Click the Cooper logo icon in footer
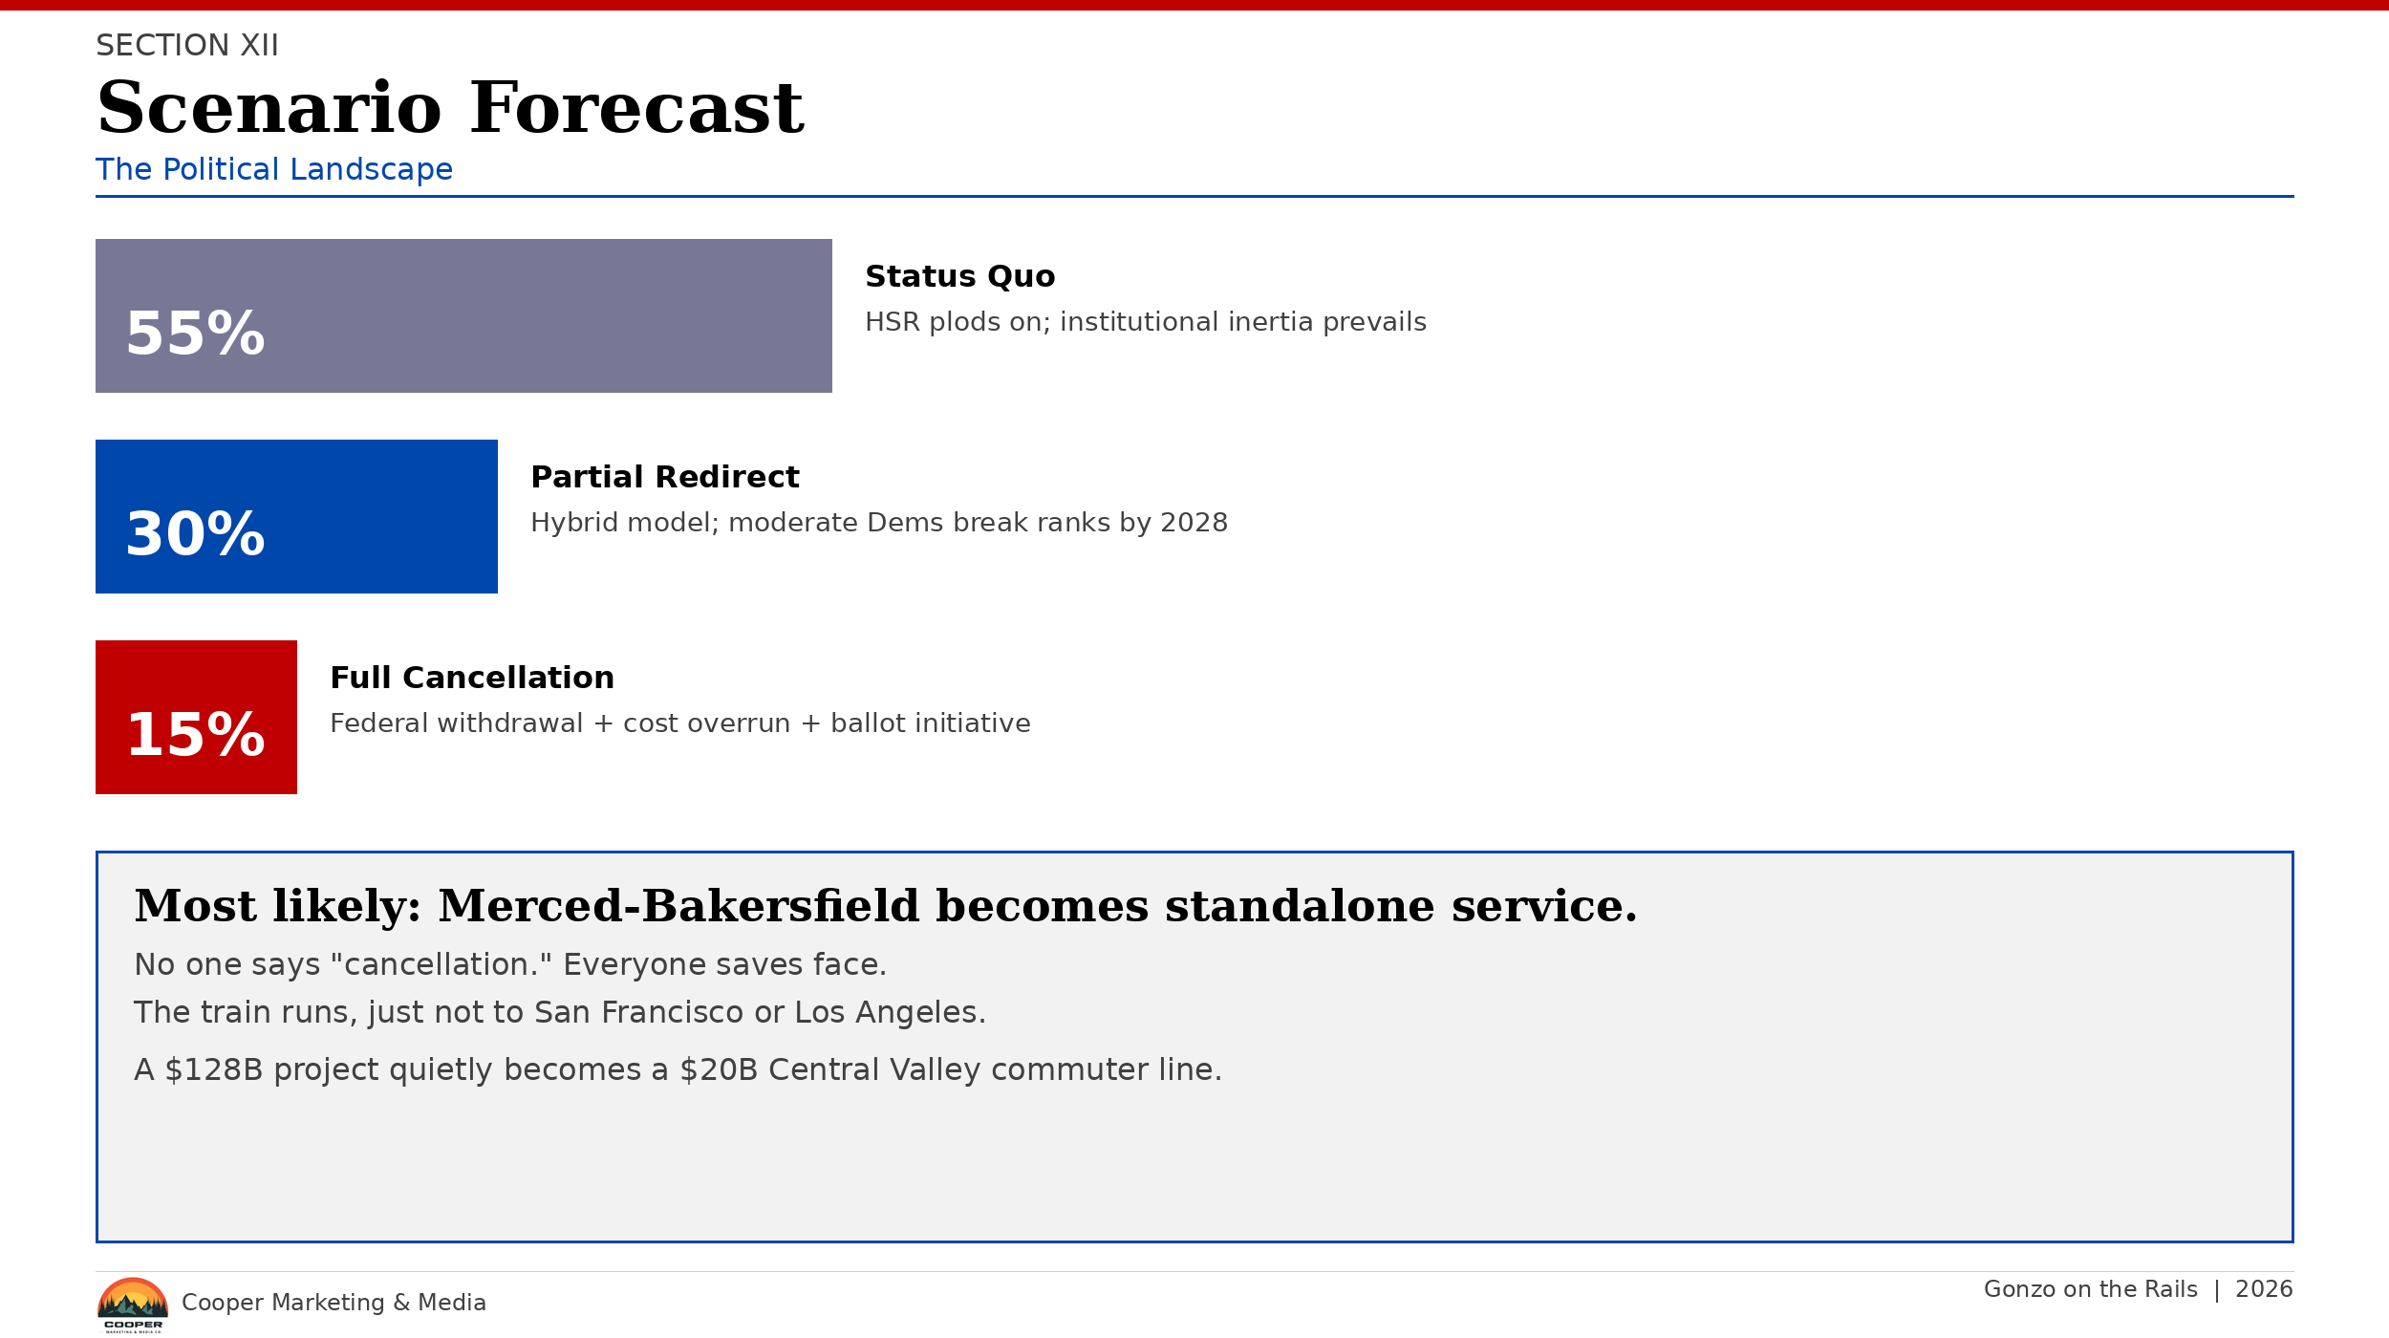Image resolution: width=2389 pixels, height=1338 pixels. click(133, 1304)
